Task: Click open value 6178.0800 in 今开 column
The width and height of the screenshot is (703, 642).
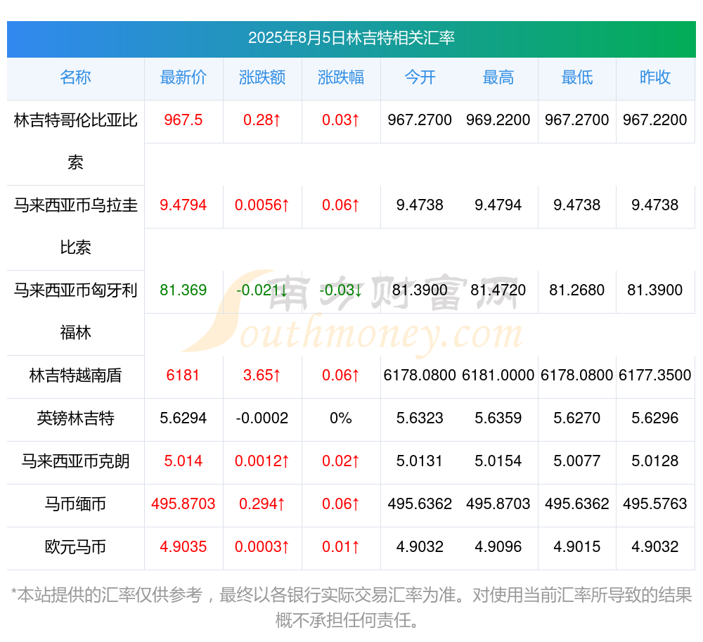Action: [420, 375]
